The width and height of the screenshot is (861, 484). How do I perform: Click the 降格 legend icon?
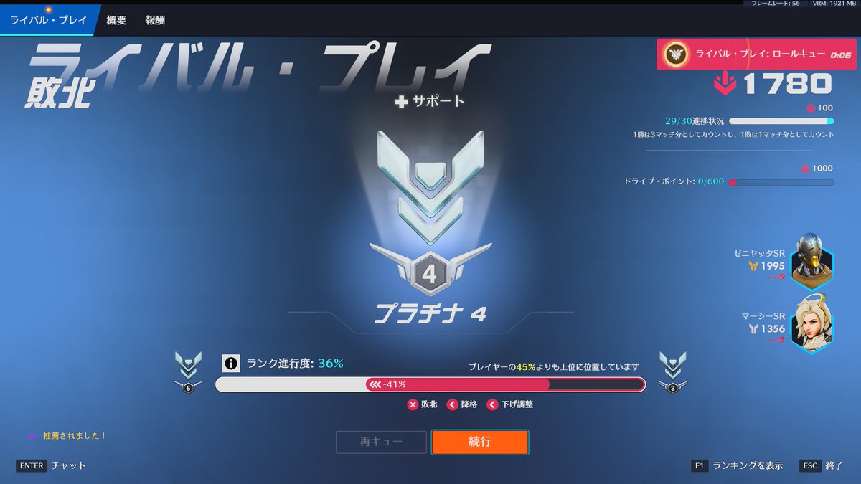[452, 404]
